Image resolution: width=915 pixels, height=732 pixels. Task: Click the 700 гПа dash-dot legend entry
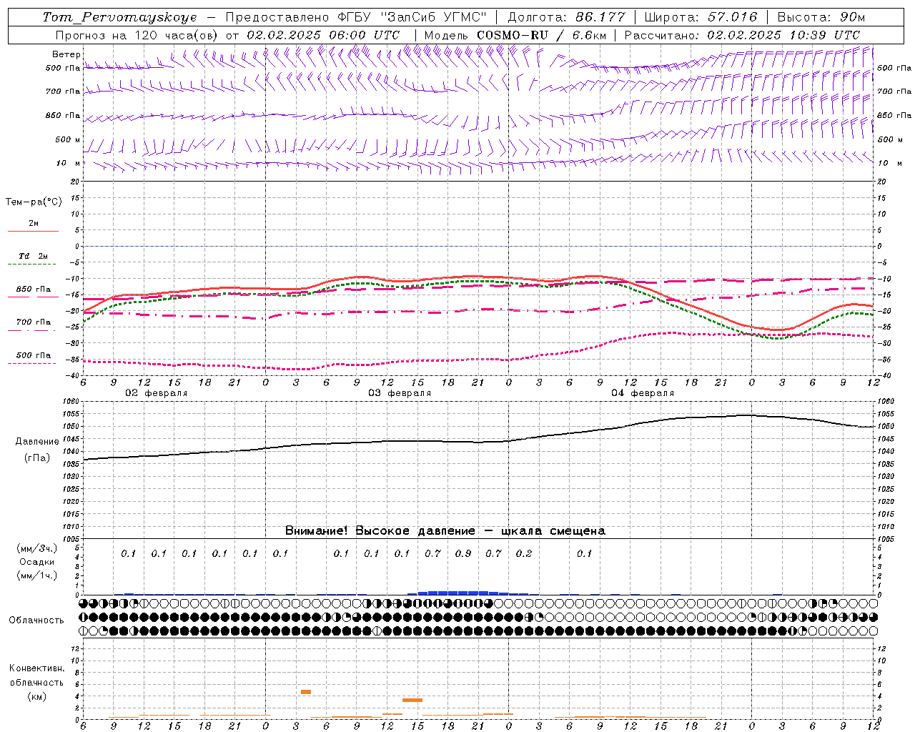click(x=33, y=326)
